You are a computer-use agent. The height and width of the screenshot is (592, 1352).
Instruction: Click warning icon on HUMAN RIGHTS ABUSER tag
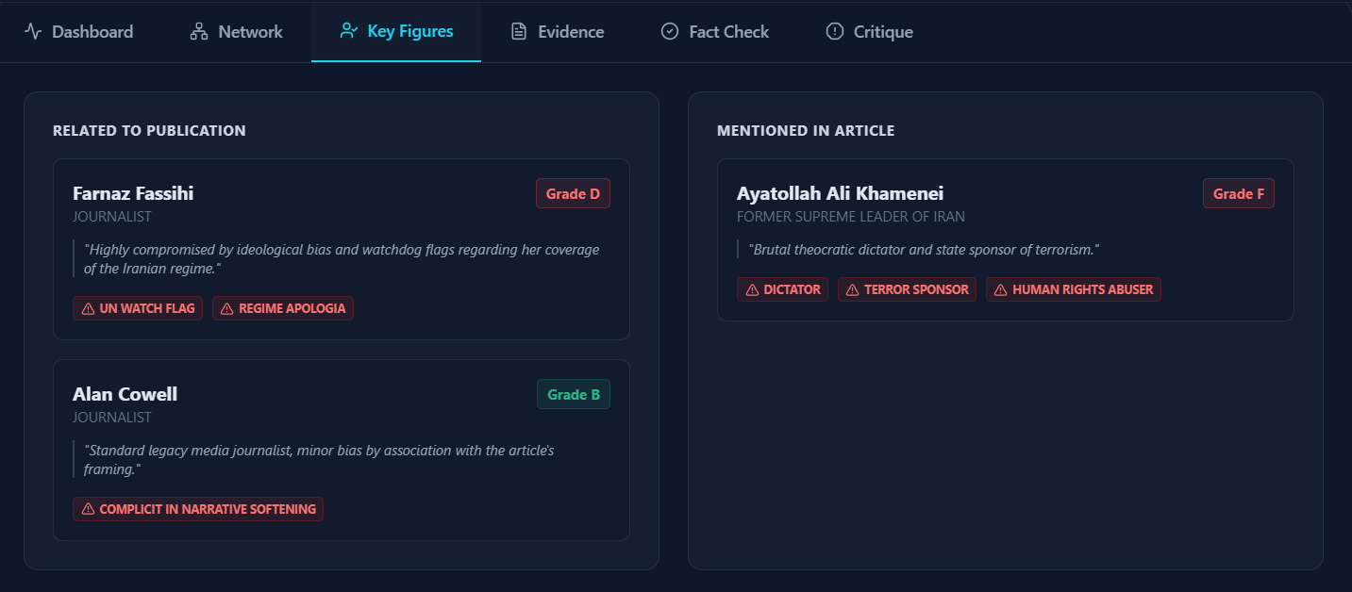click(1001, 289)
